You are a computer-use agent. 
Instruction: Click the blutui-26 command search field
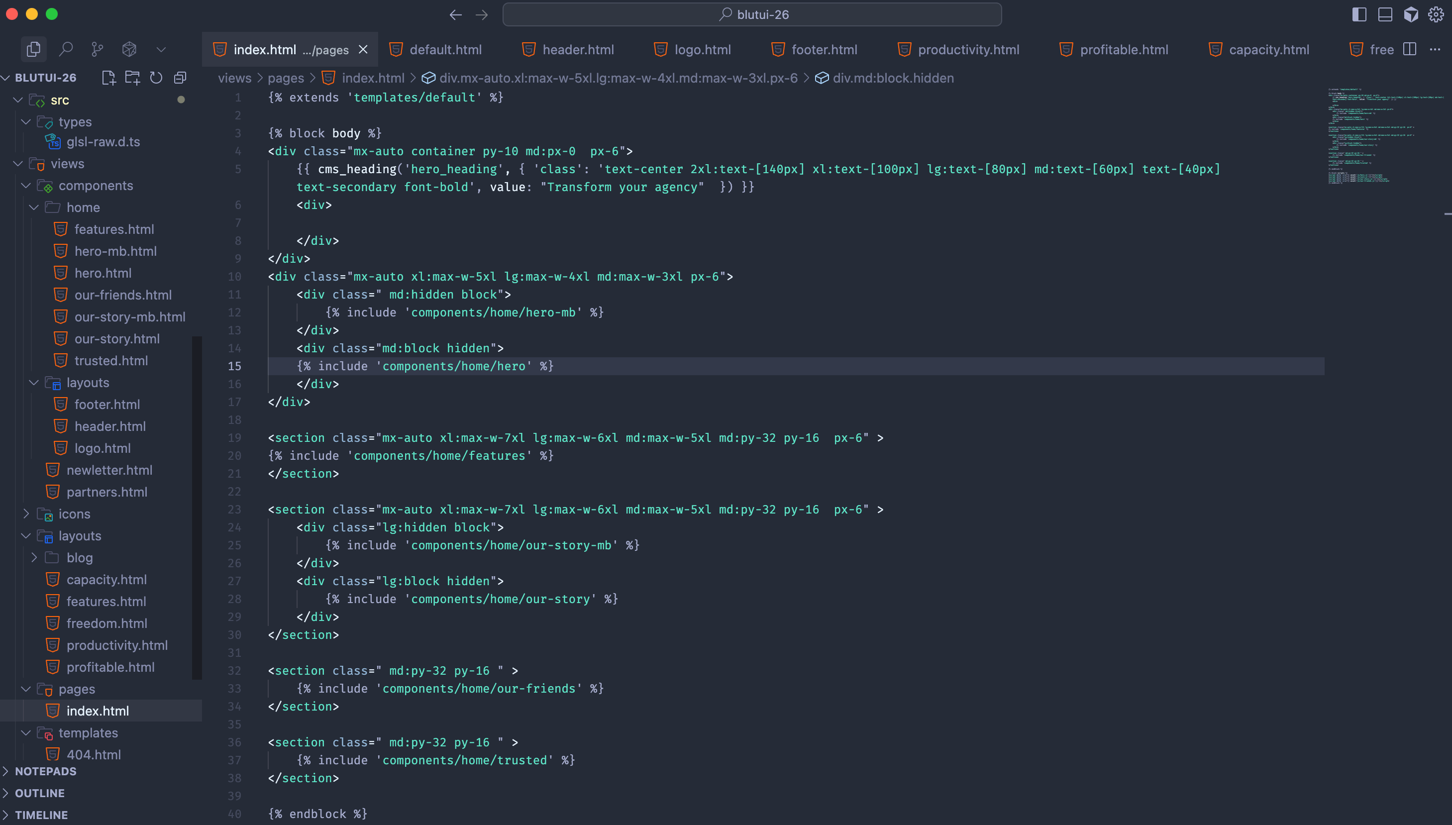pyautogui.click(x=752, y=14)
